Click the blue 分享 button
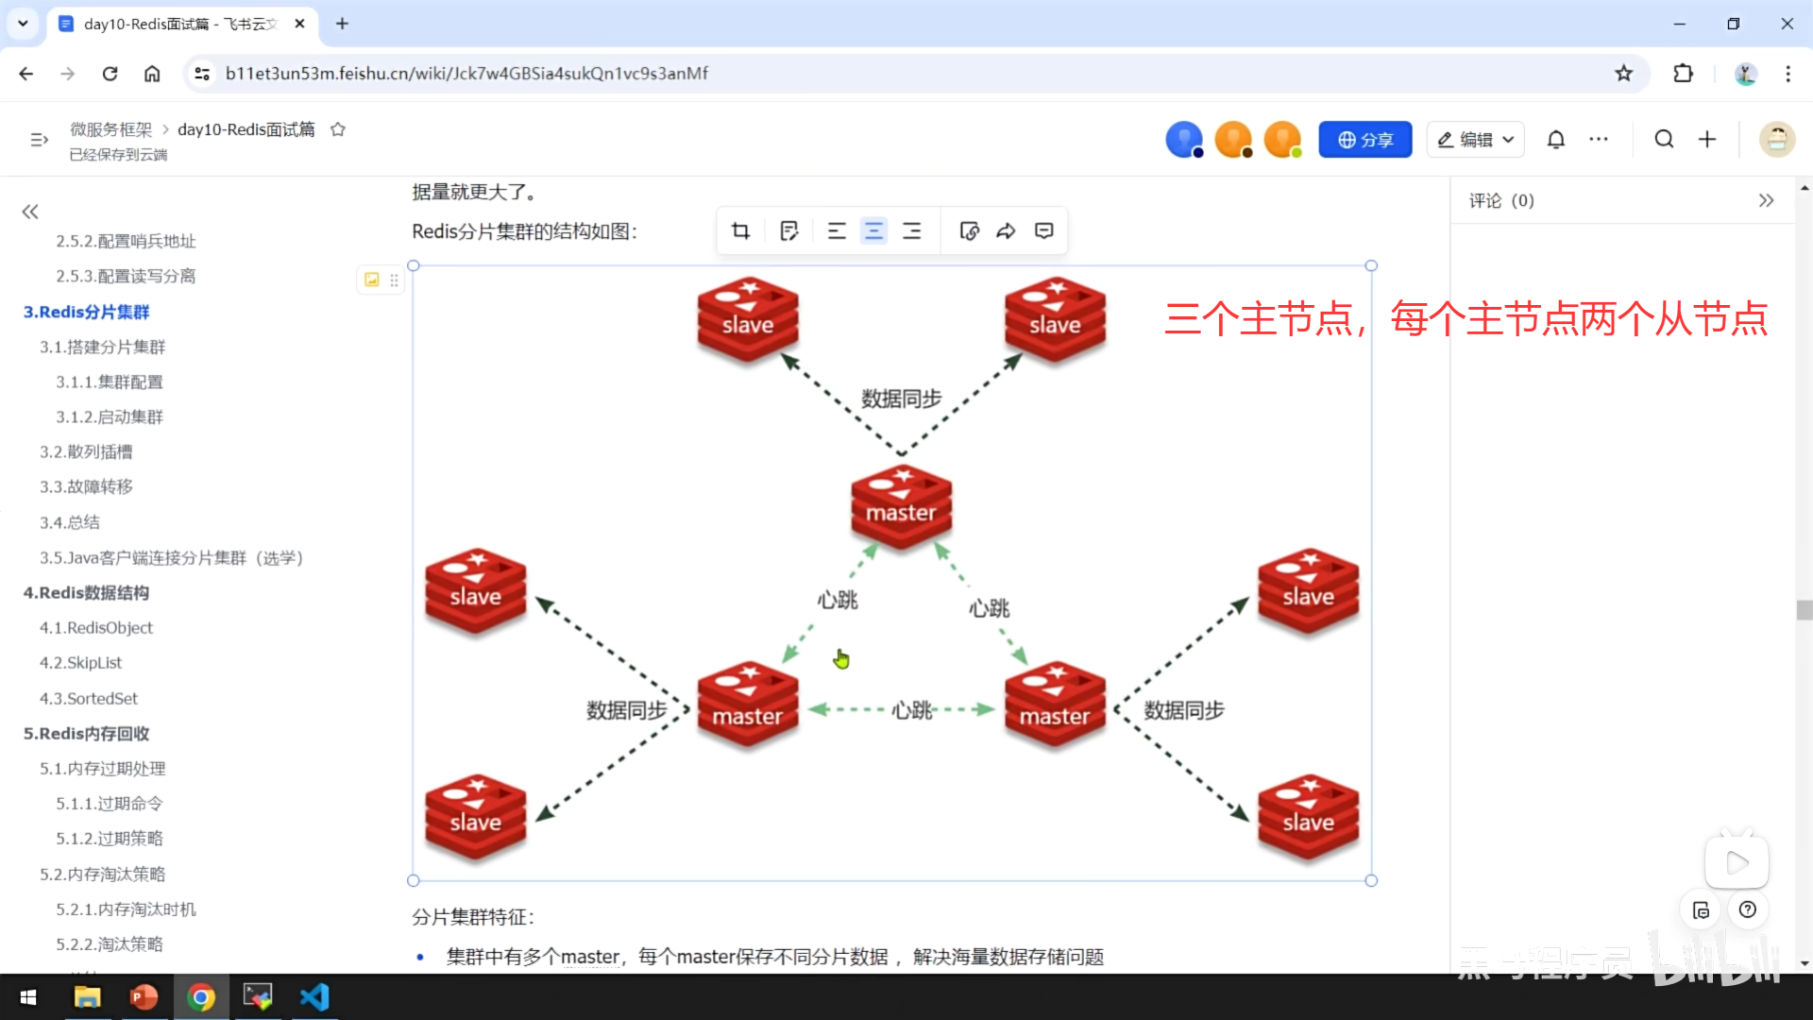The width and height of the screenshot is (1813, 1020). [1365, 140]
